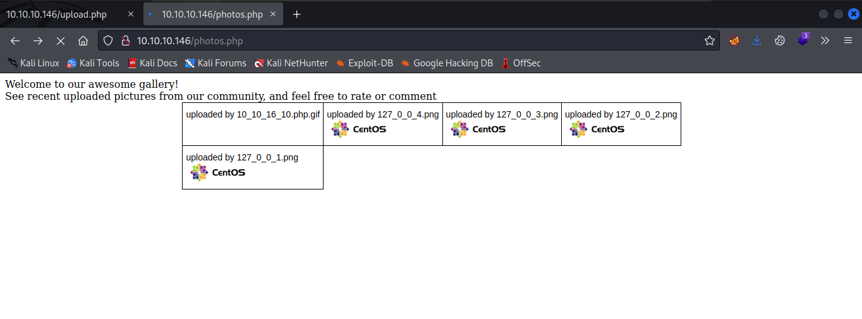This screenshot has width=862, height=319.
Task: Click the purple extension icon with badge 3
Action: (803, 40)
